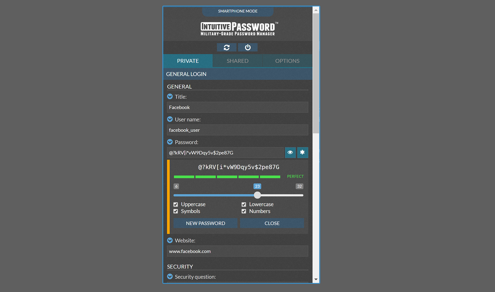Click the refresh sync icon button

pos(226,47)
